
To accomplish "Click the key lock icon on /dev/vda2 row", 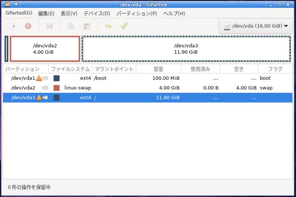I will 45,88.
